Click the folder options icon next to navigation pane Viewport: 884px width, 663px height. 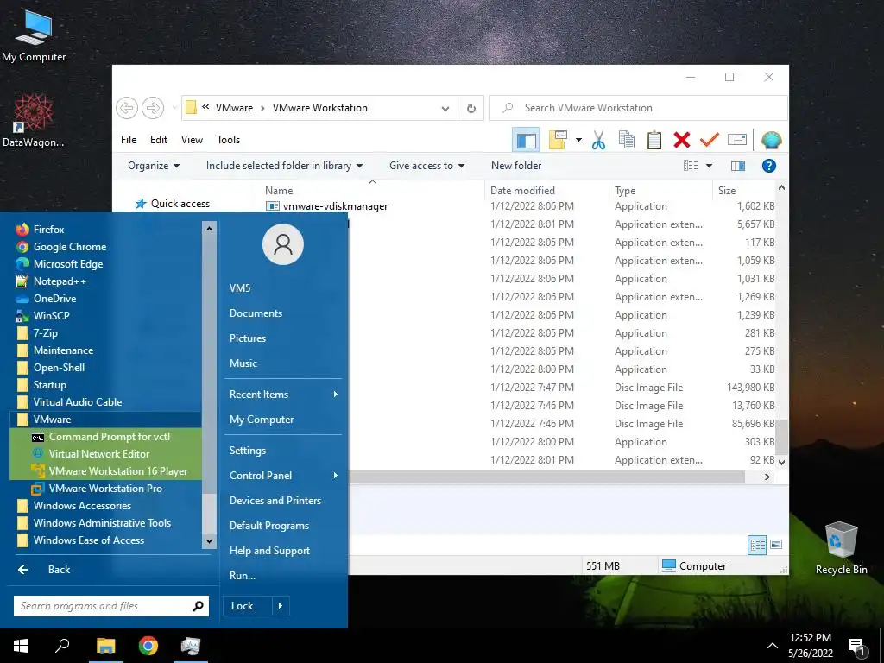tap(558, 140)
